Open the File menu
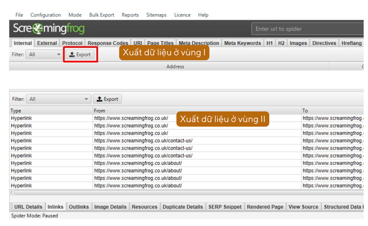This screenshot has height=226, width=368. pyautogui.click(x=19, y=15)
